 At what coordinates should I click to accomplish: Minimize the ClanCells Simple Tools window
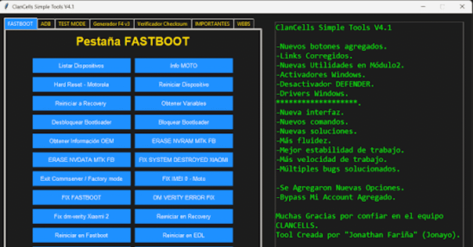click(423, 6)
